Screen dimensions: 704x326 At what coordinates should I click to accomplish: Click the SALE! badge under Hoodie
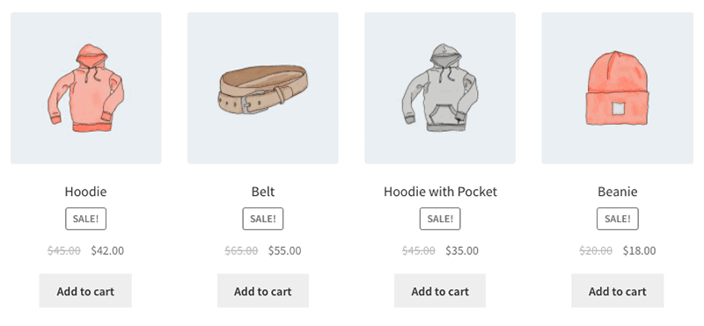click(85, 219)
